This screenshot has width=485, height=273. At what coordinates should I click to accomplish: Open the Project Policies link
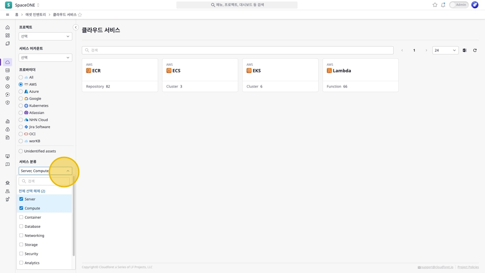[468, 267]
